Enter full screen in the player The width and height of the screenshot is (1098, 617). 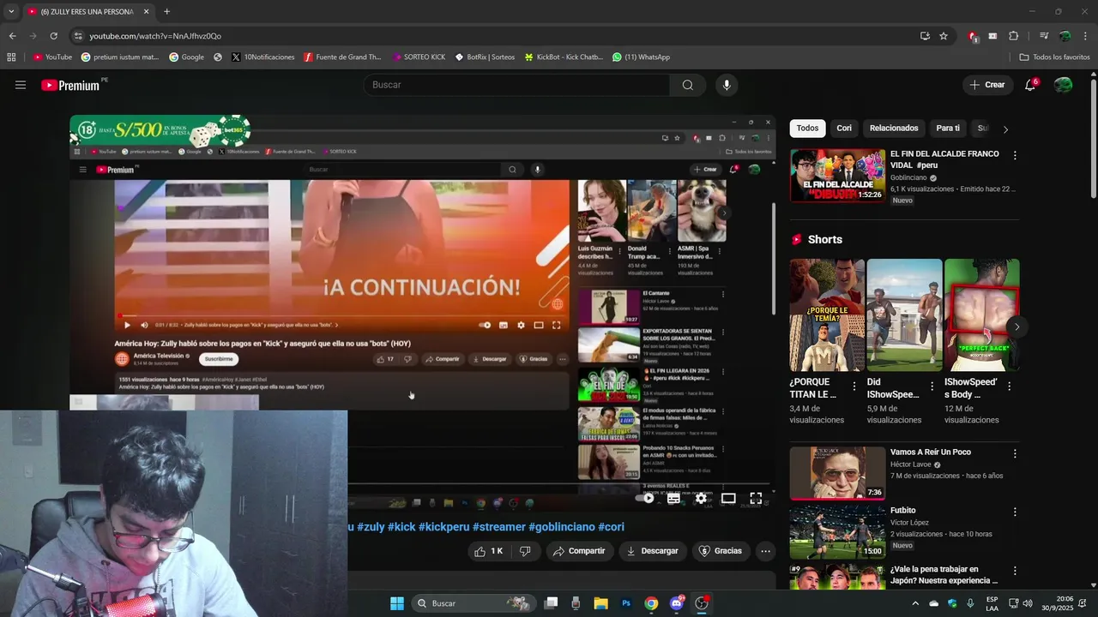coord(756,498)
